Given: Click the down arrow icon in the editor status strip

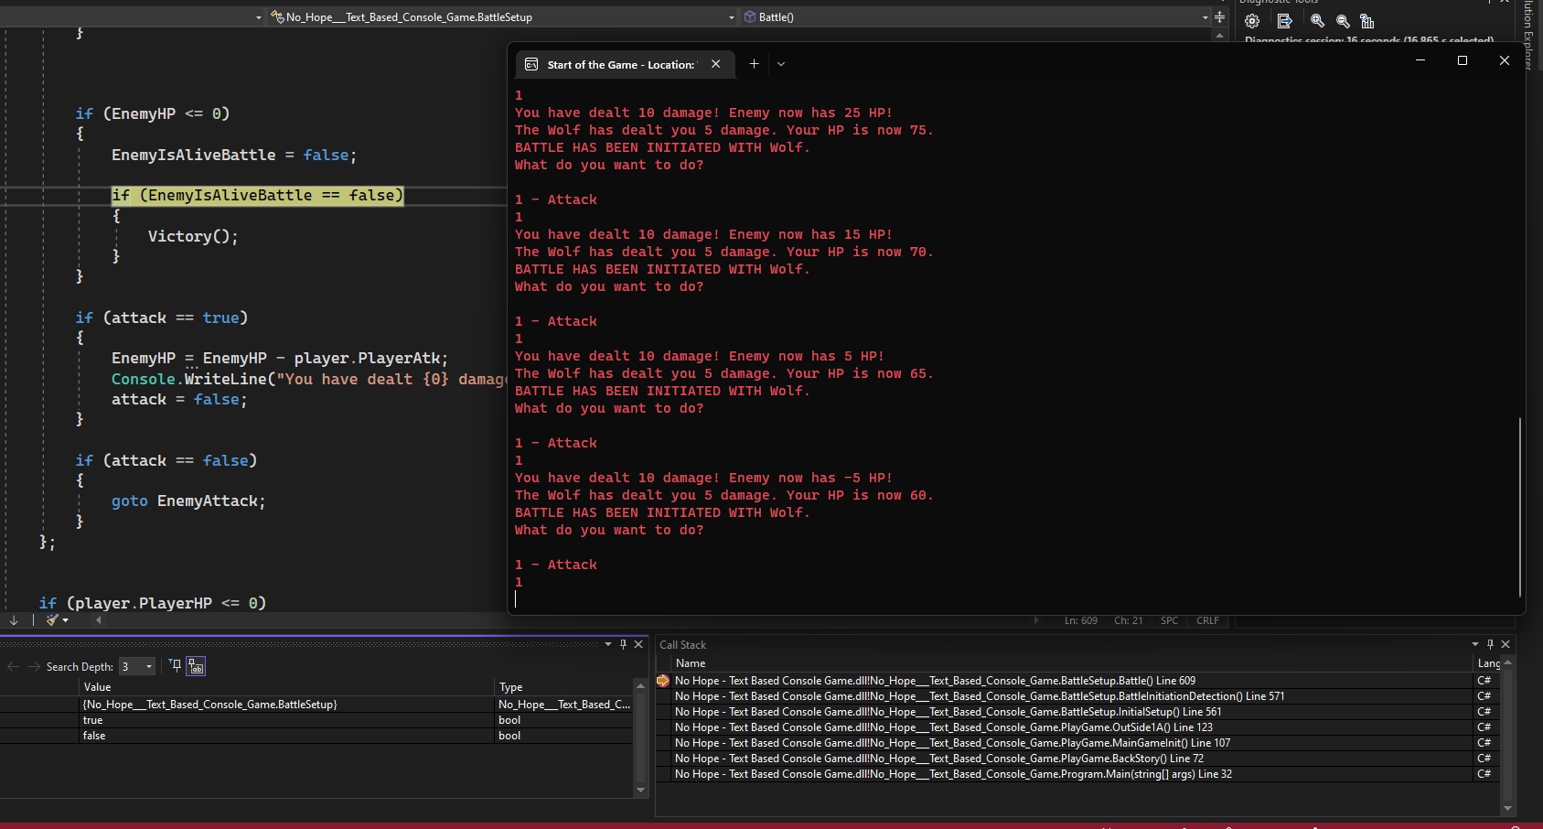Looking at the screenshot, I should (x=14, y=620).
